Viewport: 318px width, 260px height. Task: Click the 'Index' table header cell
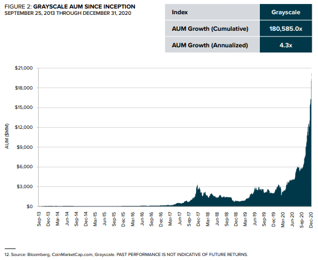[212, 12]
